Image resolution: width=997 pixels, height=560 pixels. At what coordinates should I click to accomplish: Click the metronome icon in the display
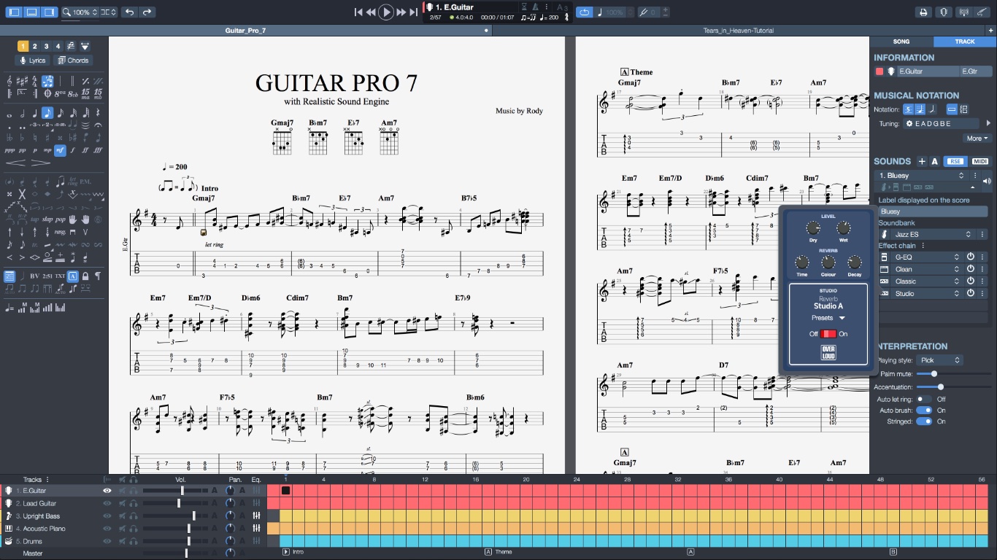pyautogui.click(x=534, y=7)
